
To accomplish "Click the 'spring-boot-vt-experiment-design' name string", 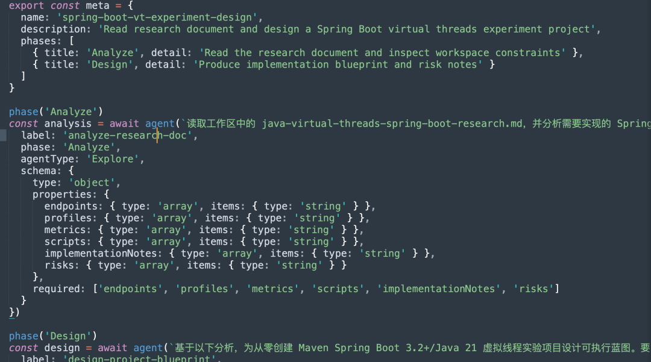I will point(157,17).
